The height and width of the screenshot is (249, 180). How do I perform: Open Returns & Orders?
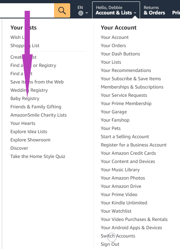pos(154,10)
